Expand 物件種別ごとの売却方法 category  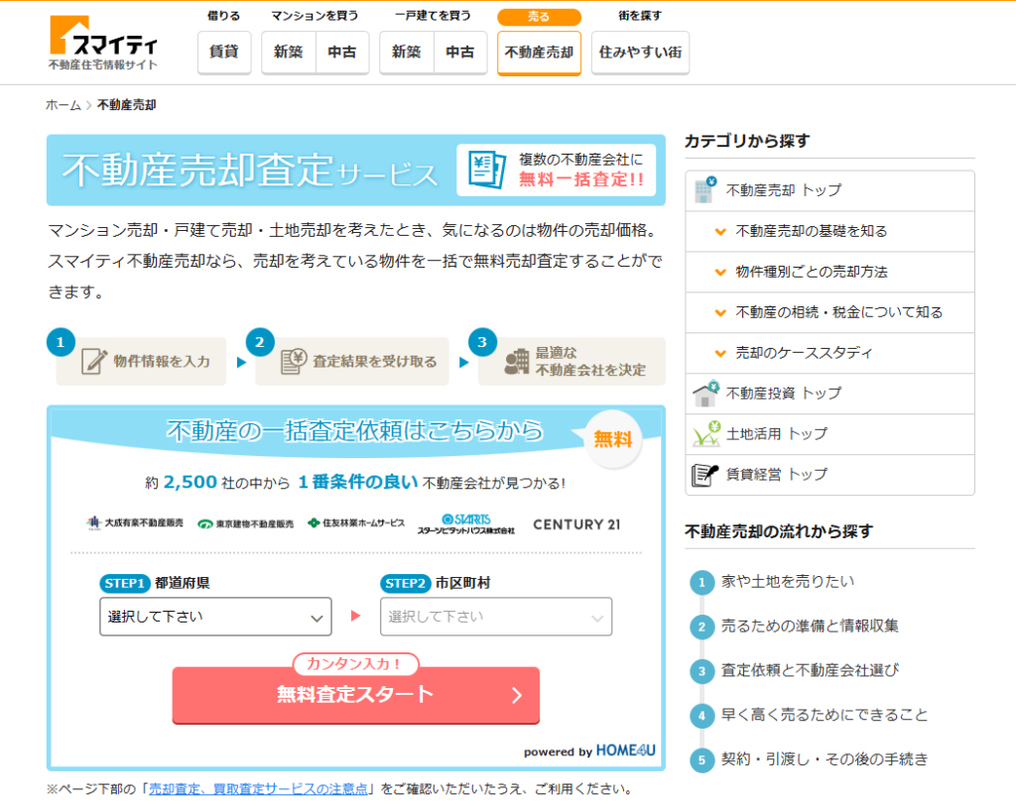811,272
